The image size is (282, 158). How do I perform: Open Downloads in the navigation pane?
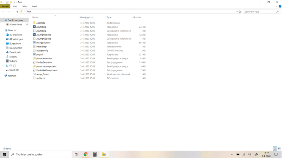click(15, 52)
